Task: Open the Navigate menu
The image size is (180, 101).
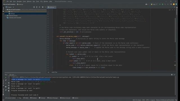Action: click(19, 1)
